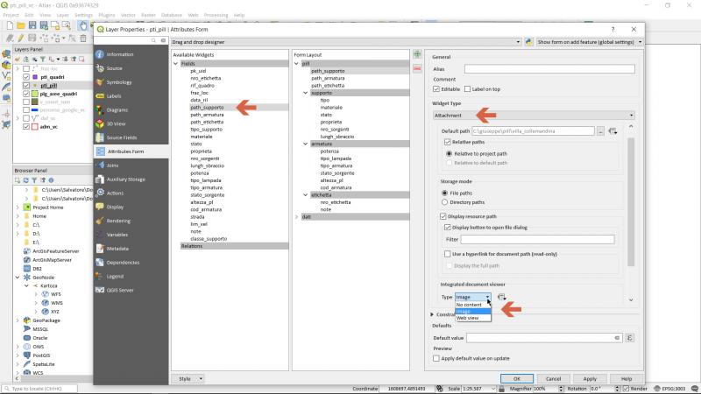This screenshot has width=701, height=394.
Task: Toggle Display button to open file dialog
Action: [448, 228]
